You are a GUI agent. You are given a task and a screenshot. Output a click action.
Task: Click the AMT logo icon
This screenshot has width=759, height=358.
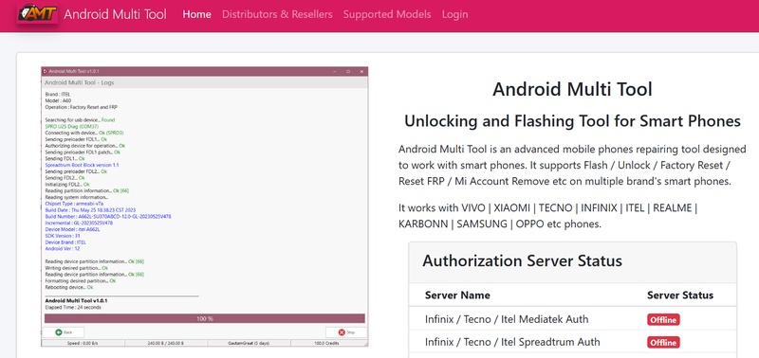click(x=37, y=13)
